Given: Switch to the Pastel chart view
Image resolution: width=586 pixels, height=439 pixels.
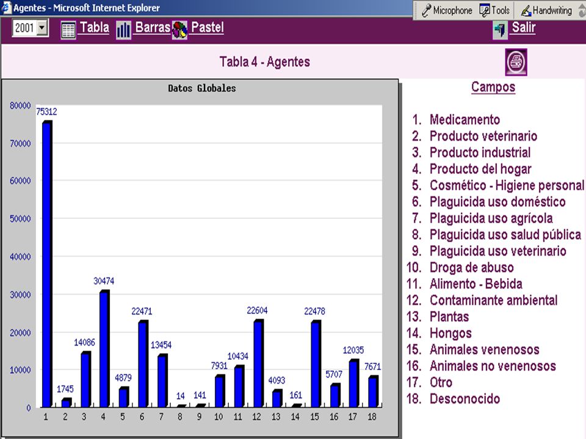Looking at the screenshot, I should click(x=208, y=27).
